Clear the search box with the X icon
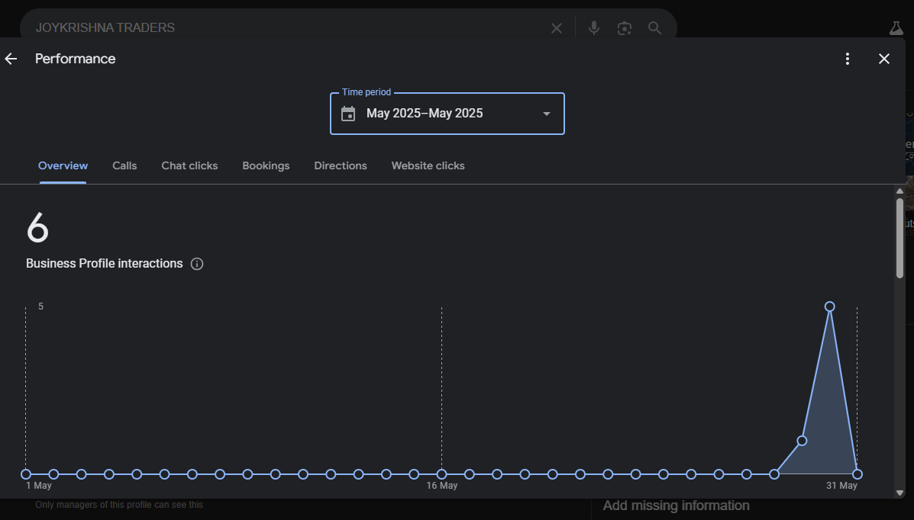This screenshot has width=914, height=520. coord(557,28)
